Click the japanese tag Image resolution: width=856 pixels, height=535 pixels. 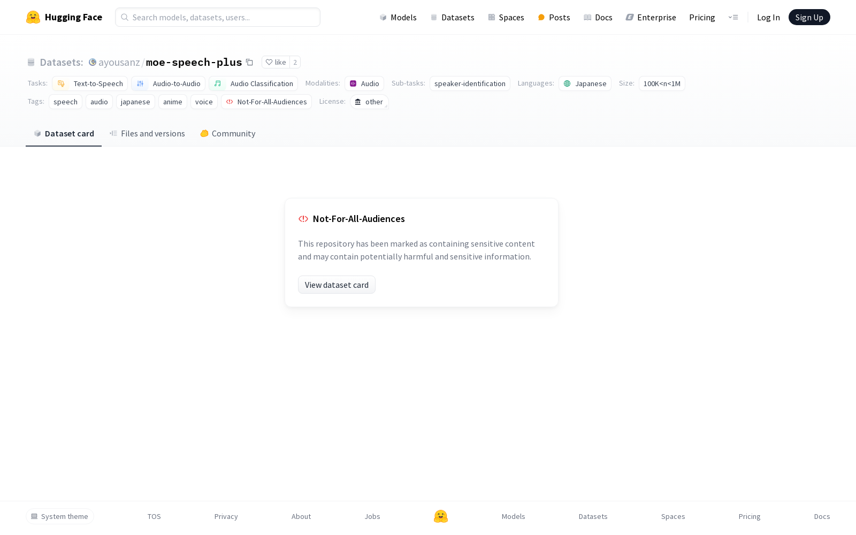pyautogui.click(x=135, y=102)
